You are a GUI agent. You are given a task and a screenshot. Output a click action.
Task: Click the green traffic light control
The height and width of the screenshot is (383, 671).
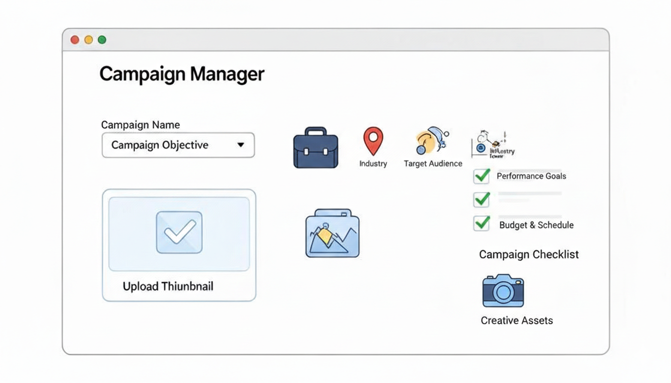(x=102, y=39)
